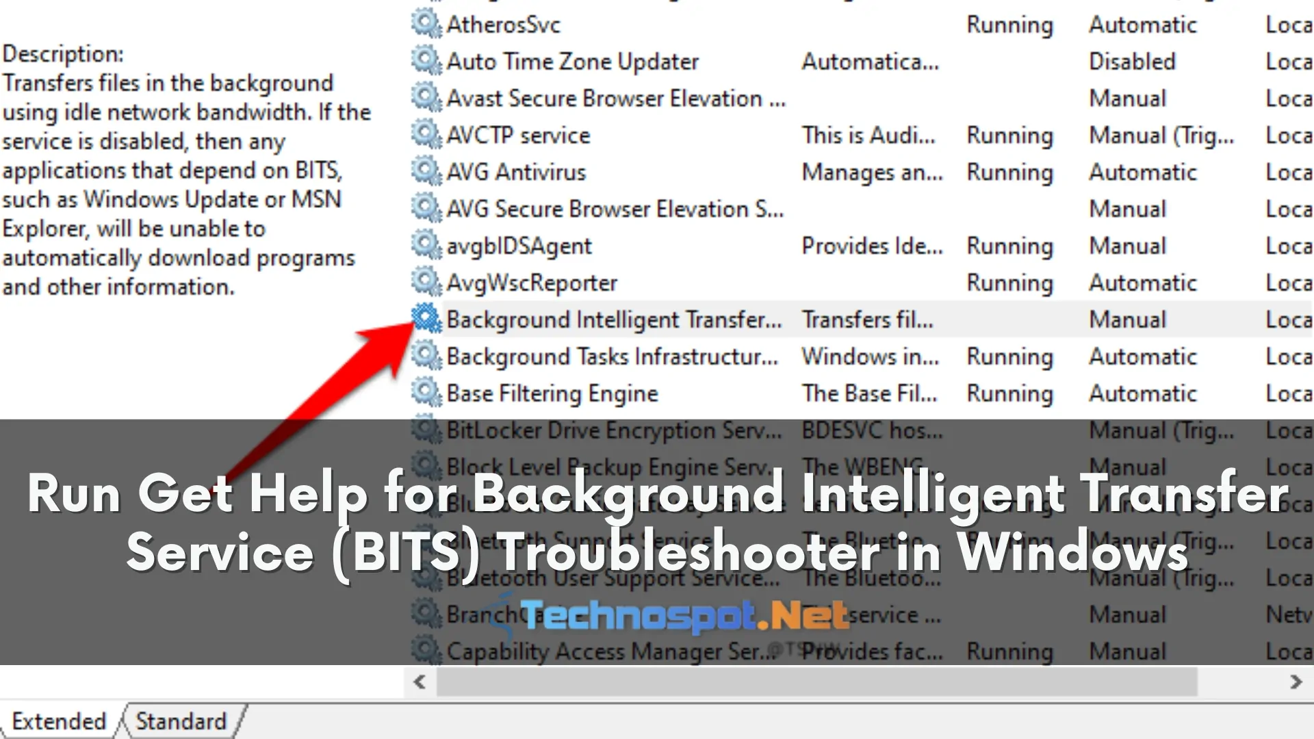Click Running status of Base Filtering Engine
This screenshot has width=1314, height=739.
pos(1009,395)
